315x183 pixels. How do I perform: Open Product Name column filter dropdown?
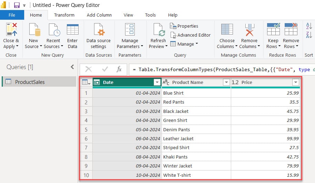(x=226, y=82)
